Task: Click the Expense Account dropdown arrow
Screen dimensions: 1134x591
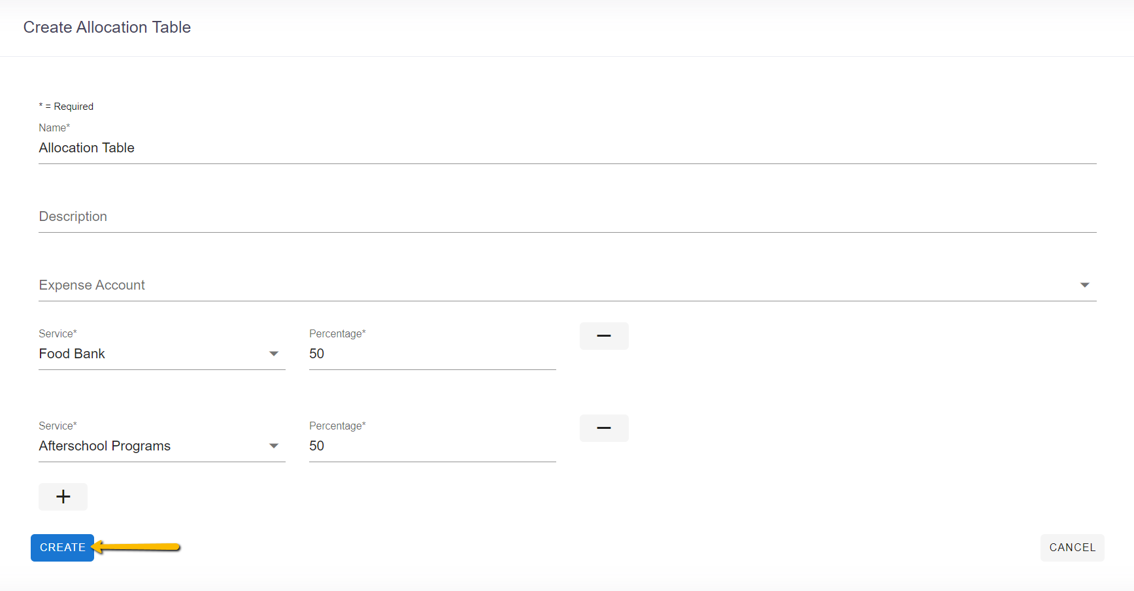Action: click(x=1084, y=284)
